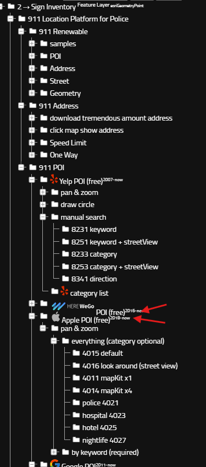206x467 pixels.
Task: Click the folder icon next to Speed Limit
Action: tap(44, 143)
